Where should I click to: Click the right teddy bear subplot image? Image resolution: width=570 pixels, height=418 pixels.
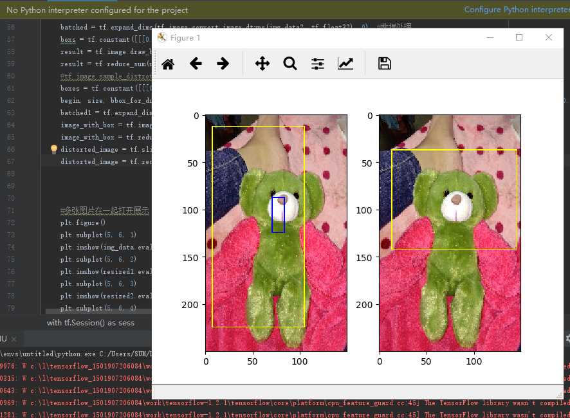pos(450,233)
